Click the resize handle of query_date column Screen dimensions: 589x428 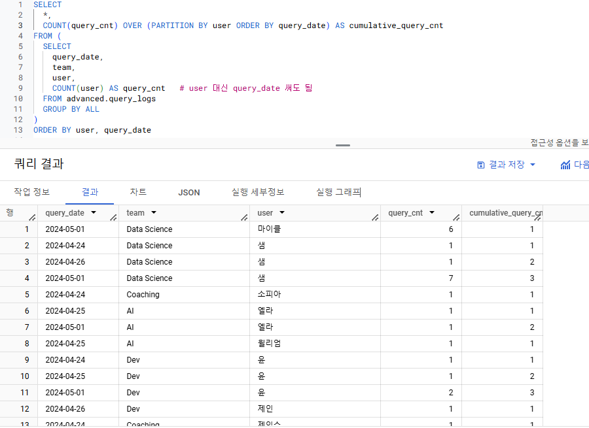pyautogui.click(x=113, y=218)
